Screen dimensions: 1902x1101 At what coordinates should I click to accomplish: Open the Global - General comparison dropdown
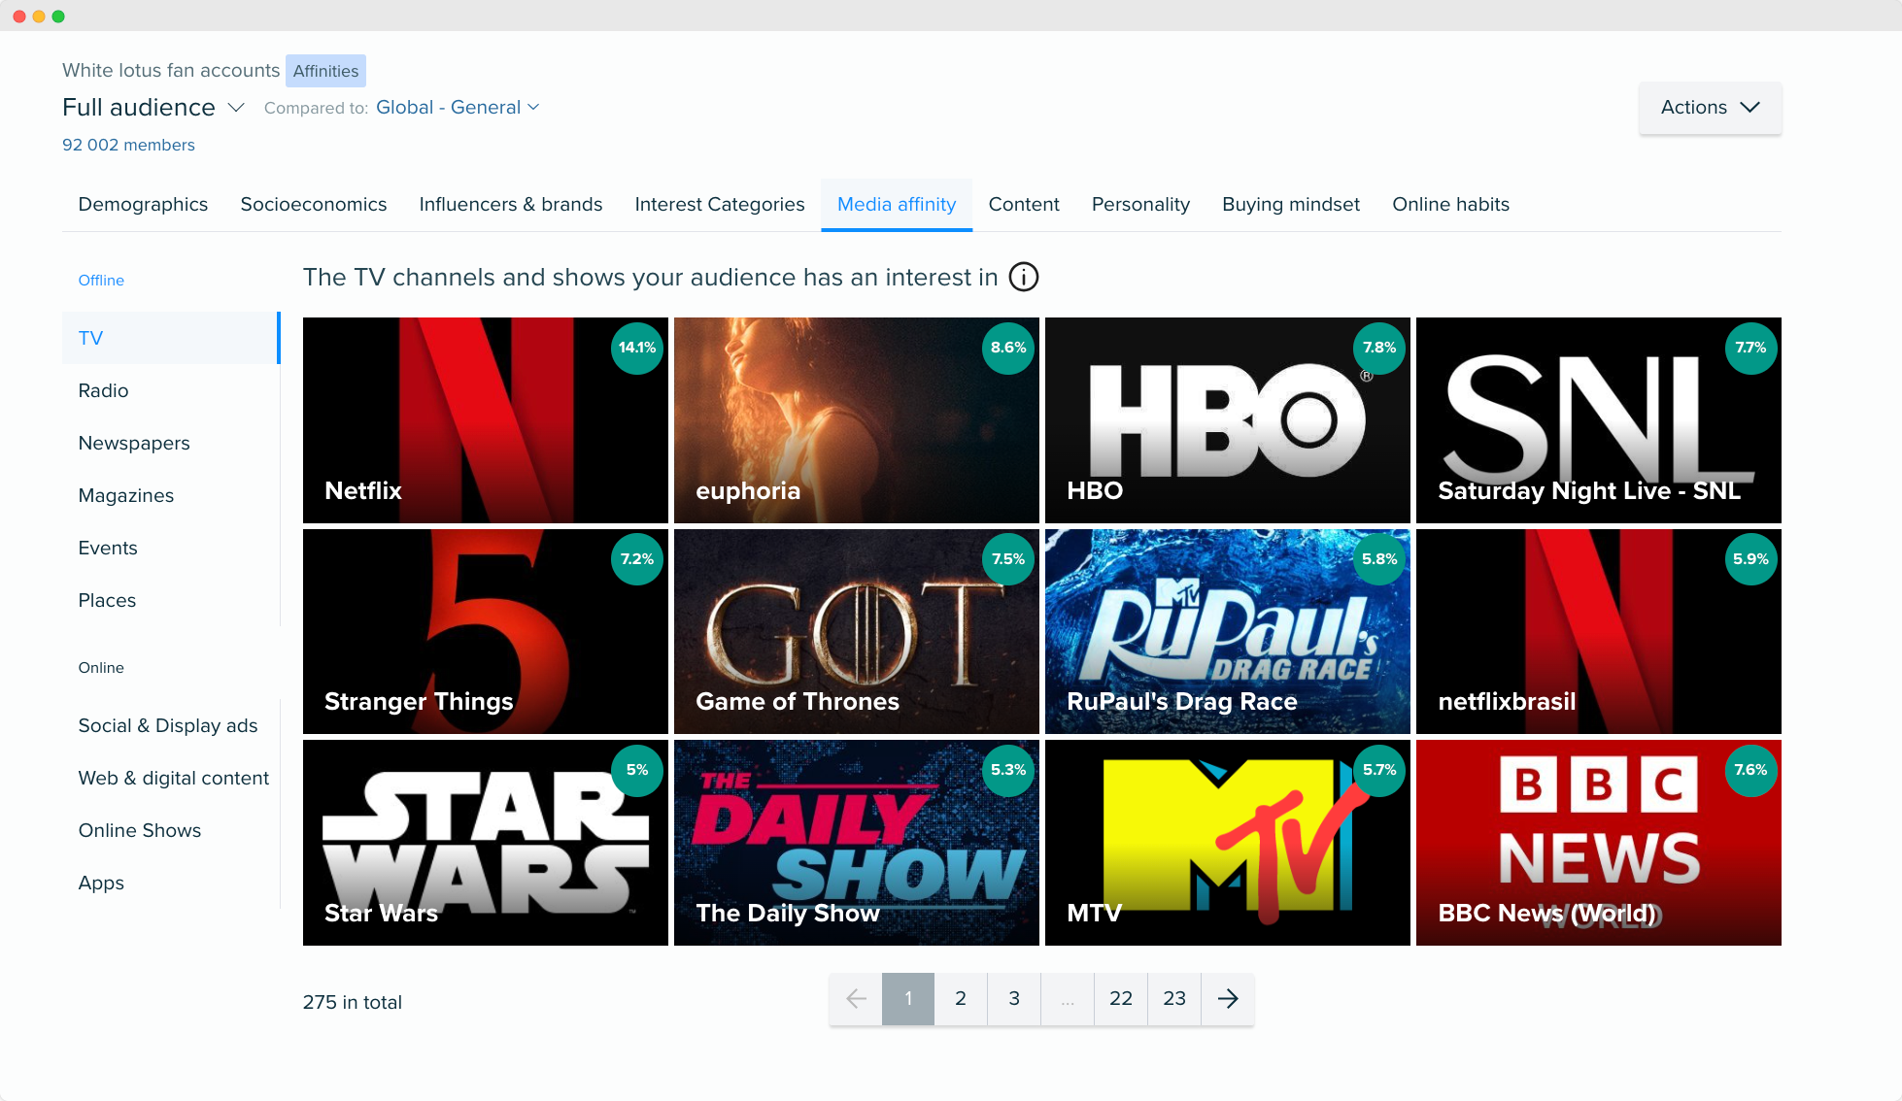pos(458,108)
